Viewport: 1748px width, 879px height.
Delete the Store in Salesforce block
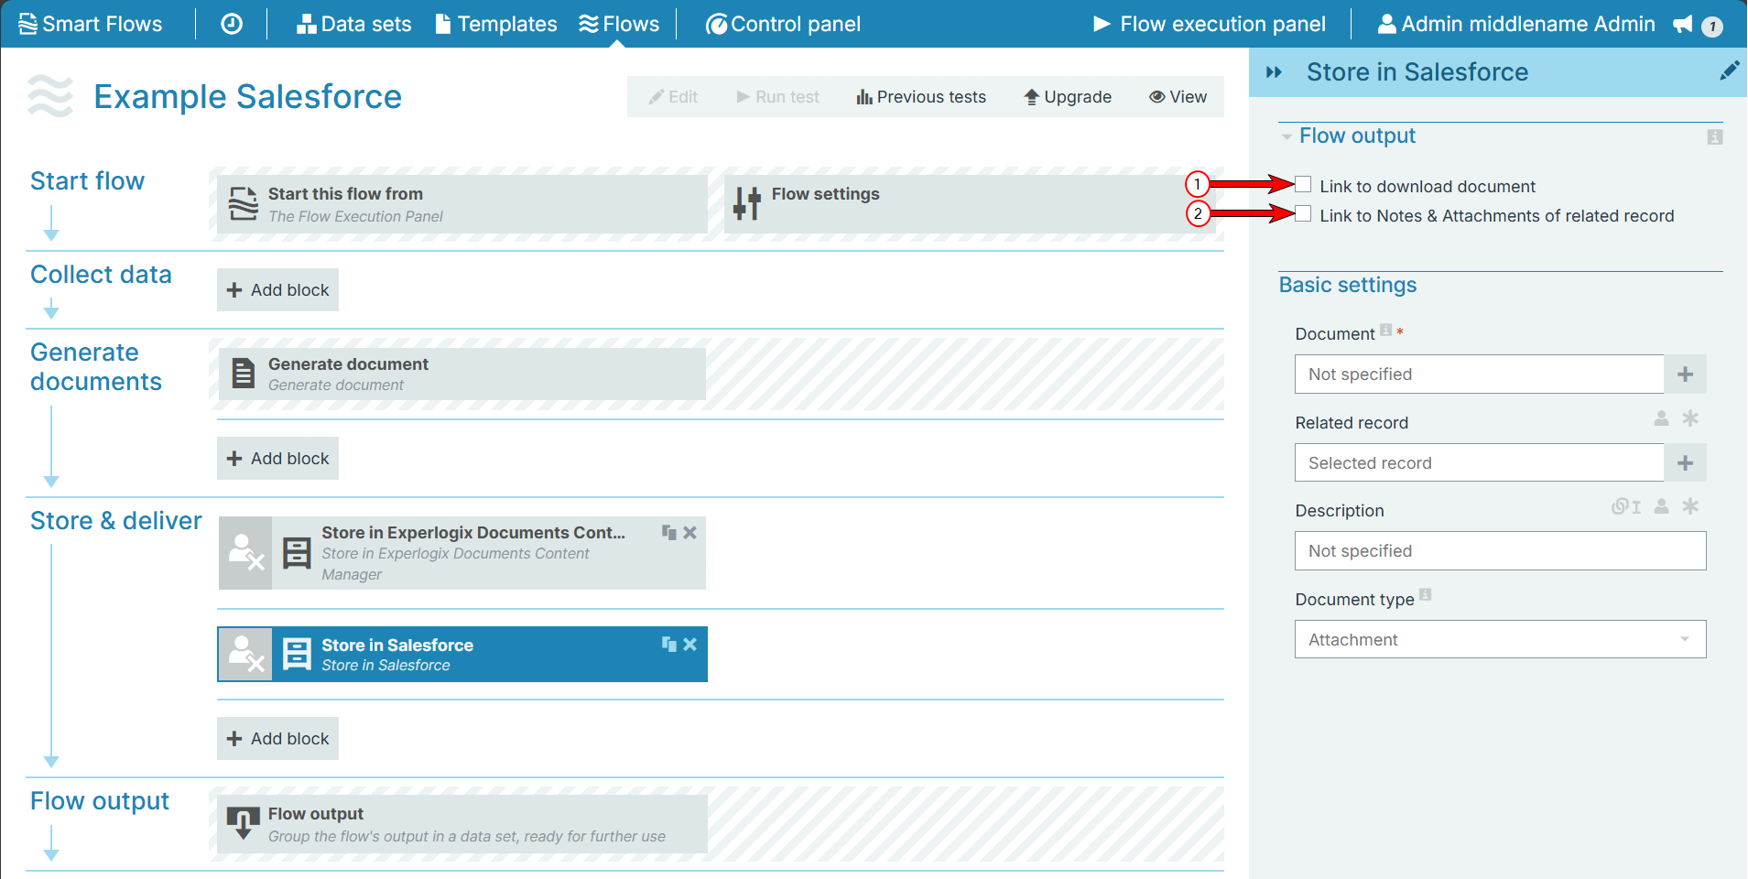tap(690, 645)
